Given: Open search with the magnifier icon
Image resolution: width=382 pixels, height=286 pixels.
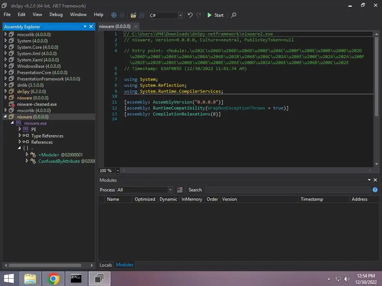Looking at the screenshot, I should 234,15.
